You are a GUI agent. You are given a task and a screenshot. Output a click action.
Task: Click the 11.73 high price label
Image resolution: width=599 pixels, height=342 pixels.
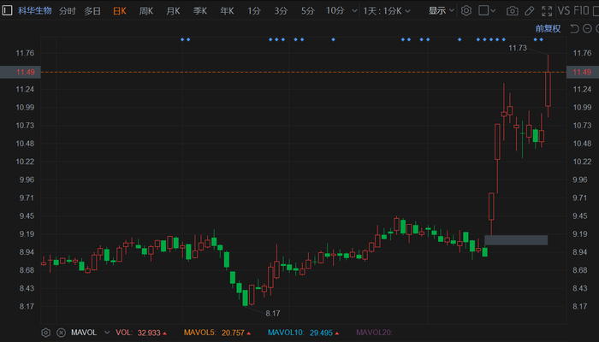tap(518, 48)
